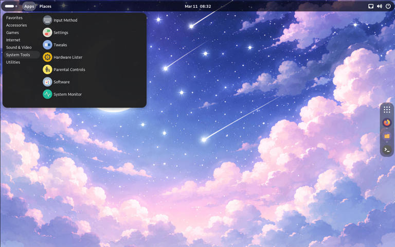Viewport: 395px width, 247px height.
Task: Click the 'Input Method' label
Action: 65,20
